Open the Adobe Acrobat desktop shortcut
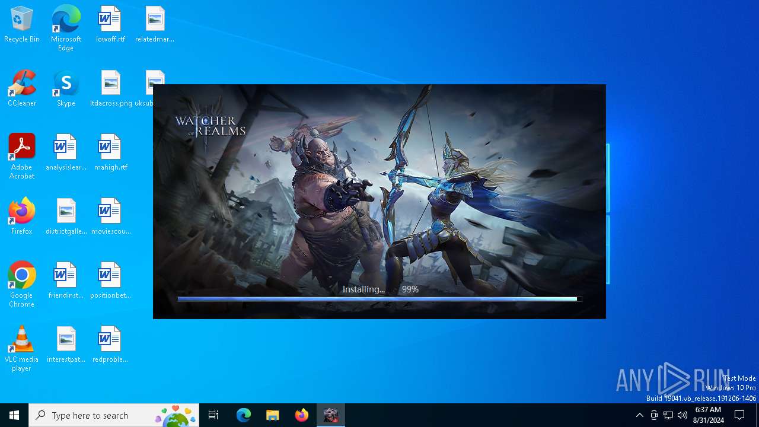This screenshot has width=759, height=427. tap(22, 157)
